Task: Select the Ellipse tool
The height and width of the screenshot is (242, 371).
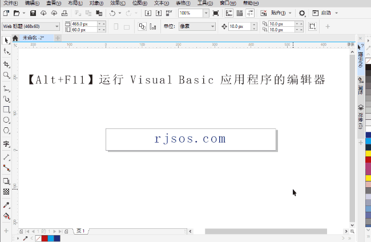Action: [6, 120]
